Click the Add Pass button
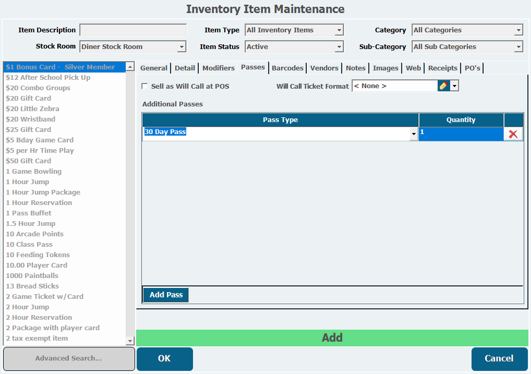The height and width of the screenshot is (374, 531). 166,295
